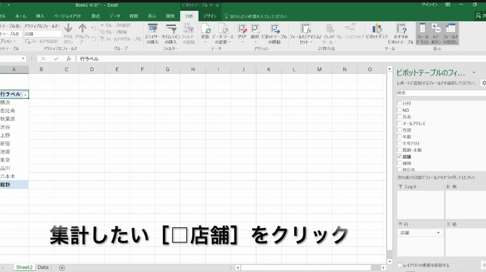Image resolution: width=486 pixels, height=272 pixels.
Task: Check the 氏名 field checkbox
Action: [x=400, y=117]
